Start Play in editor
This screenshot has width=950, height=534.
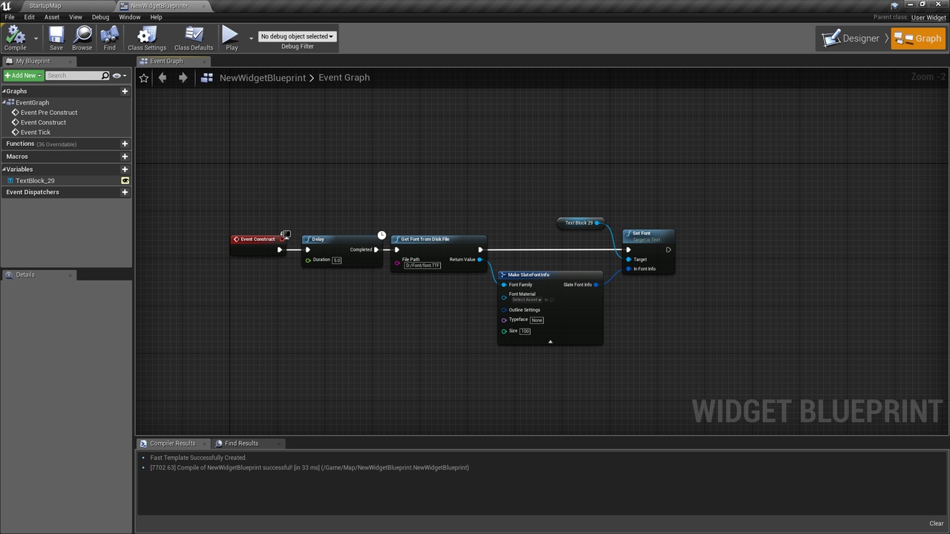pyautogui.click(x=231, y=38)
